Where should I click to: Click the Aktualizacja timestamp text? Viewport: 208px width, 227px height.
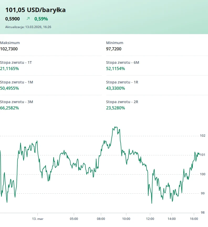pos(28,27)
